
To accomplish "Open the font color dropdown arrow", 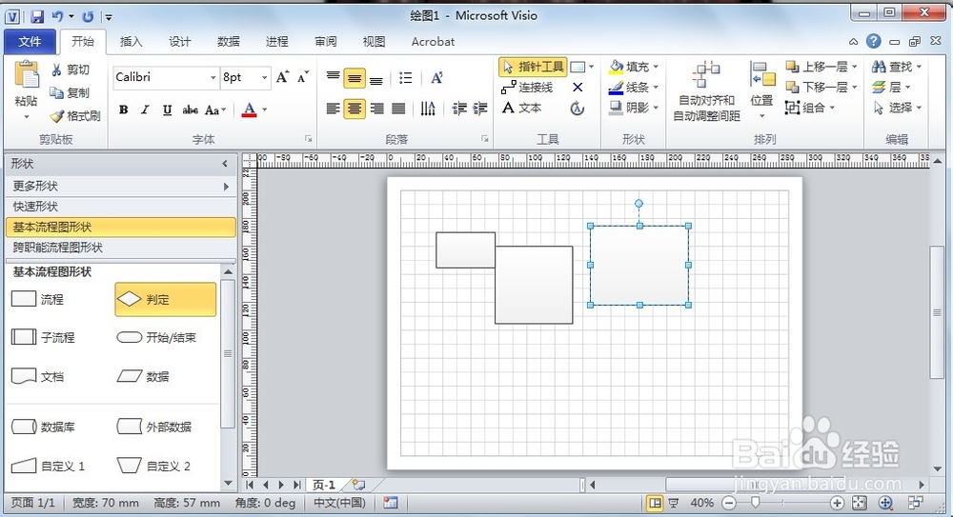I will coord(265,109).
